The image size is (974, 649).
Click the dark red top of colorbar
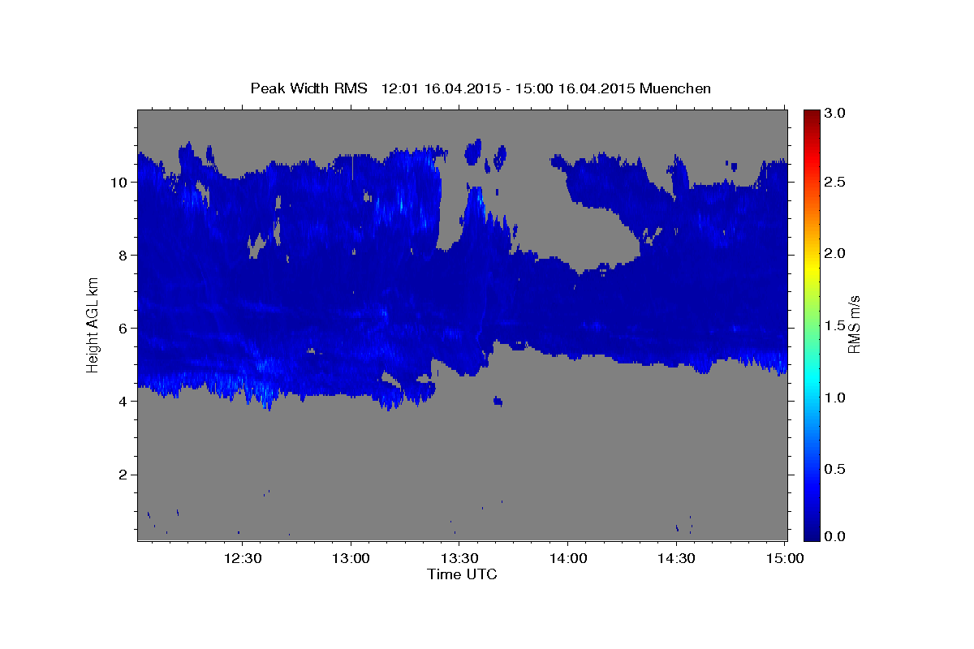[811, 115]
